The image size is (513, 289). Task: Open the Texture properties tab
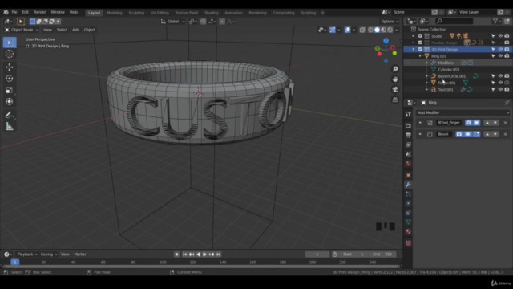click(408, 243)
